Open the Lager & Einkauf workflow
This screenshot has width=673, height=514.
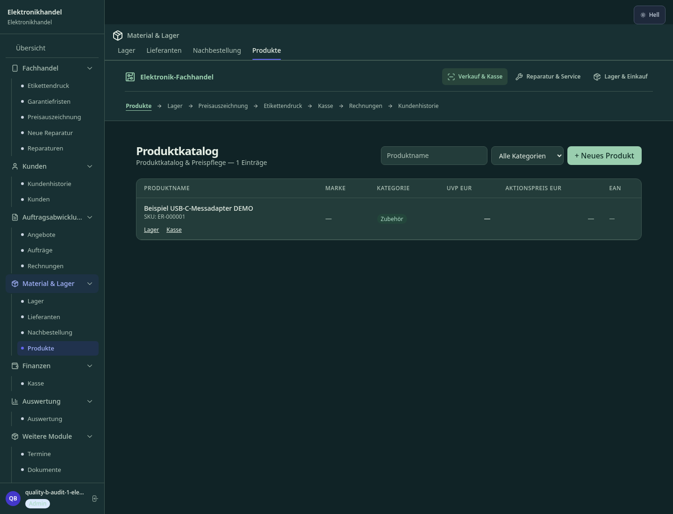point(621,77)
